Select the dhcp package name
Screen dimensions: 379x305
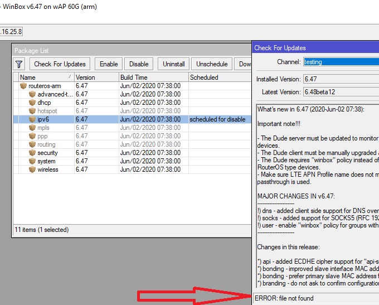click(44, 103)
